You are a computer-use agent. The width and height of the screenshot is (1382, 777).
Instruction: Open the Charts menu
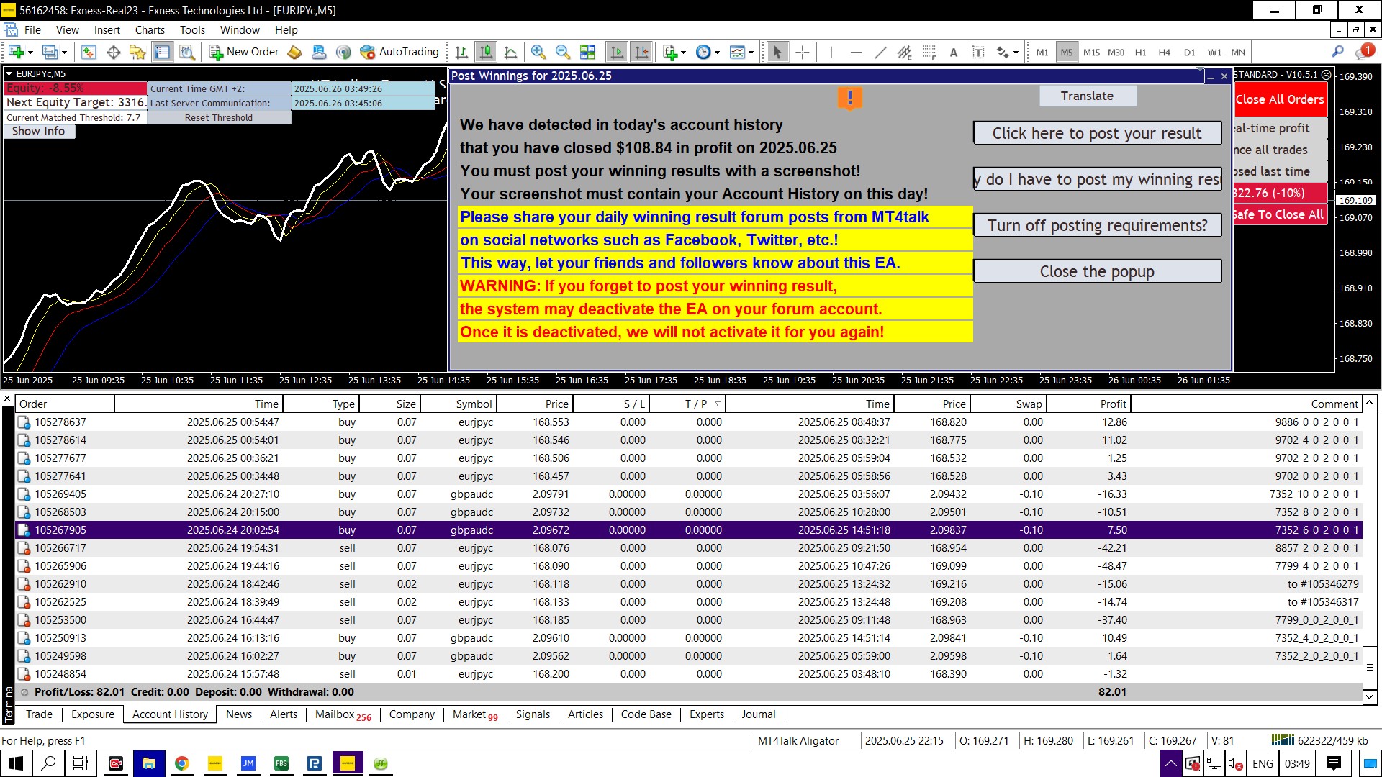coord(150,30)
